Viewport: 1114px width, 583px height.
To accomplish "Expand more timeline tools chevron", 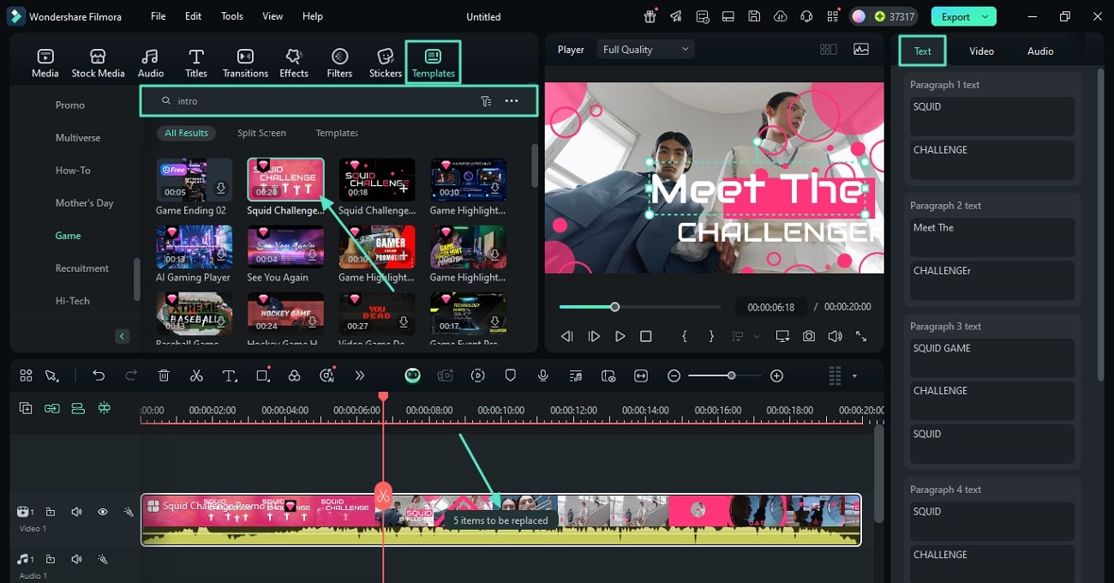I will point(360,376).
